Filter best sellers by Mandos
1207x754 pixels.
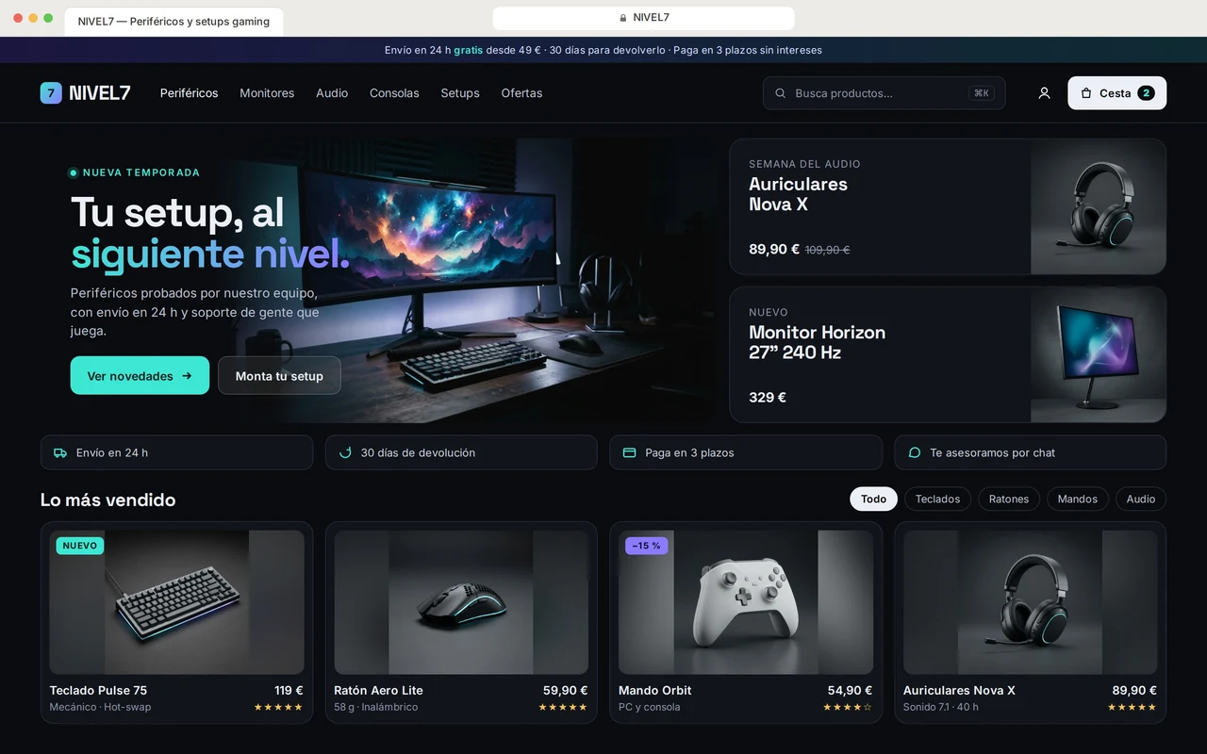1078,499
